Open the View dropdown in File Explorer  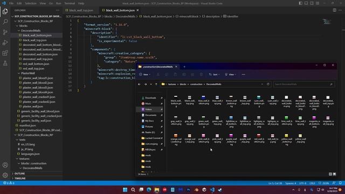pos(230,74)
